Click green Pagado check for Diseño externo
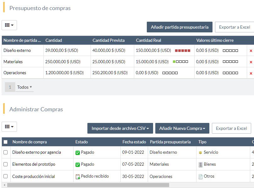254x188 pixels. click(x=78, y=152)
